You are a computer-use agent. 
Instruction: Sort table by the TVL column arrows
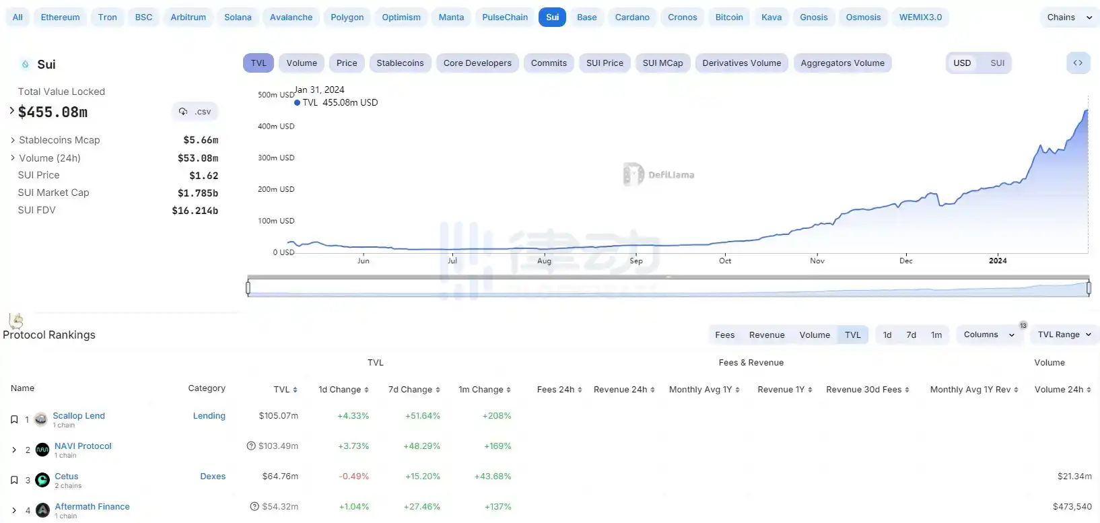[x=295, y=390]
